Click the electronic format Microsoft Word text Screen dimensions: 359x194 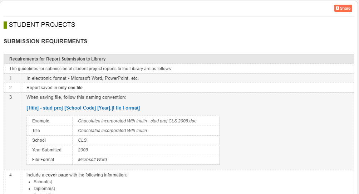click(83, 78)
